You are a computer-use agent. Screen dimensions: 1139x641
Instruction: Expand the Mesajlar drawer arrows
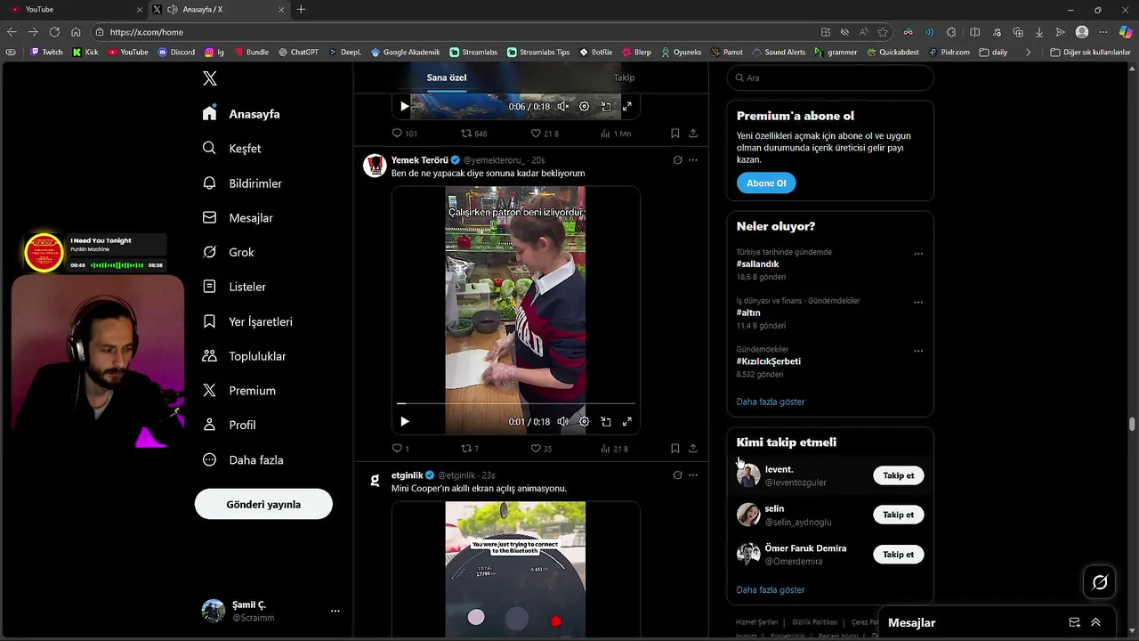click(x=1095, y=622)
